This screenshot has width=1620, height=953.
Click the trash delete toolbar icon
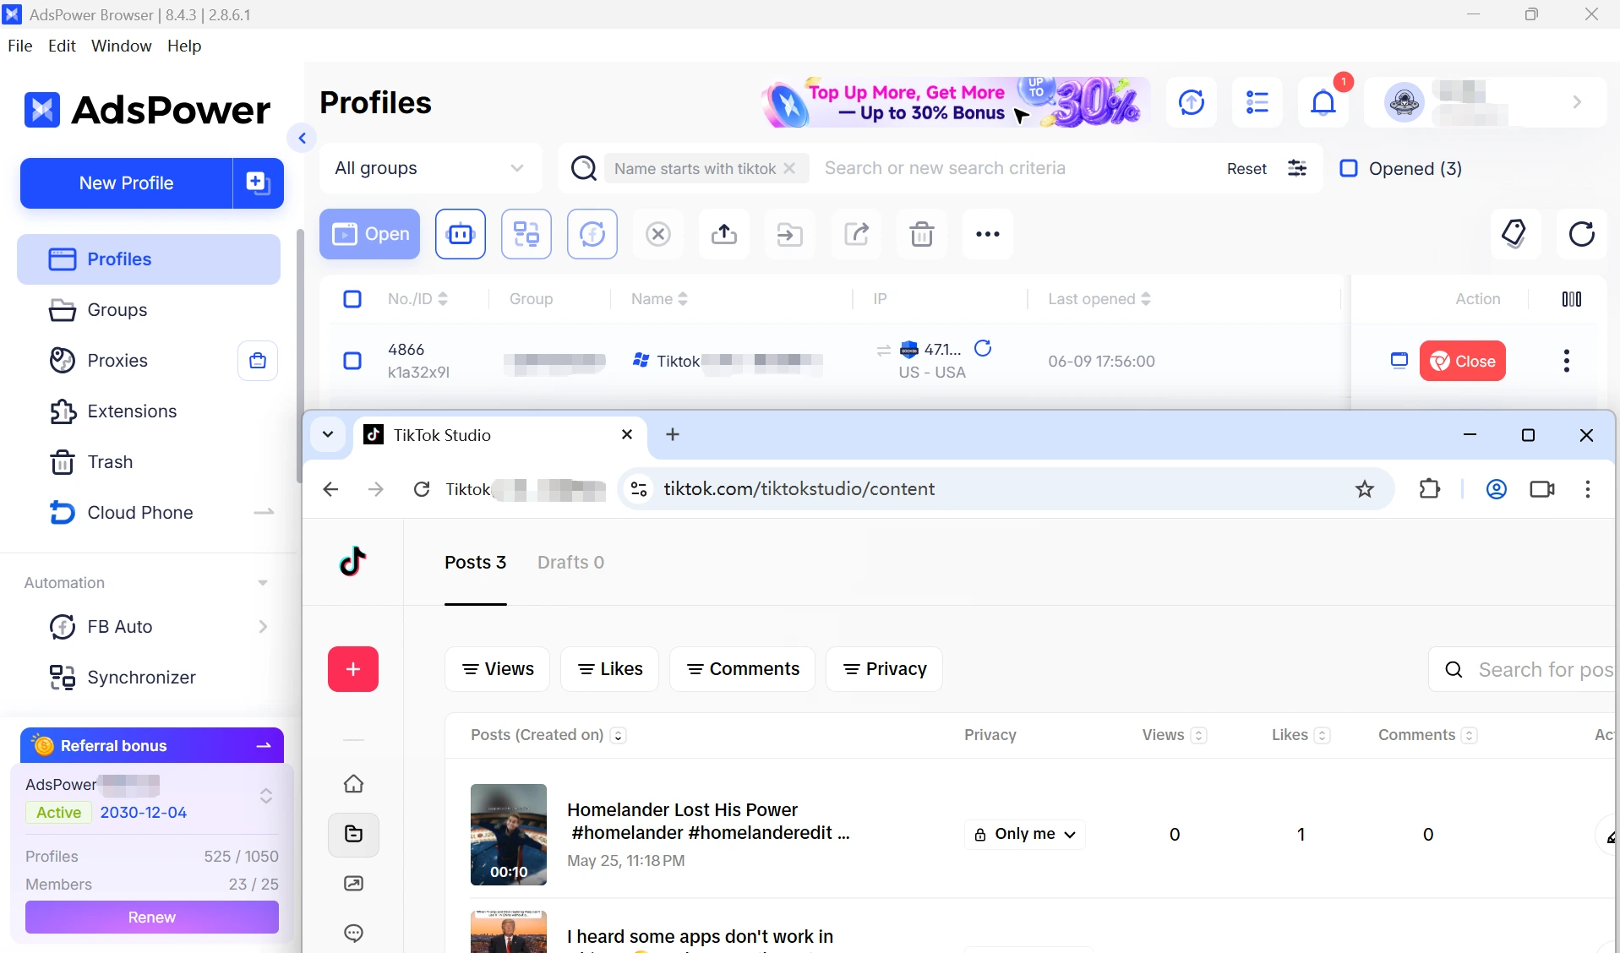click(x=922, y=234)
